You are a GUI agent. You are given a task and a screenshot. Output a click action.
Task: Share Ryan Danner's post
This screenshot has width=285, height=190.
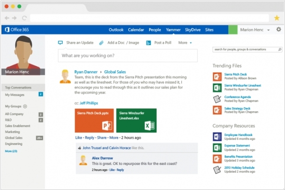pos(102,138)
